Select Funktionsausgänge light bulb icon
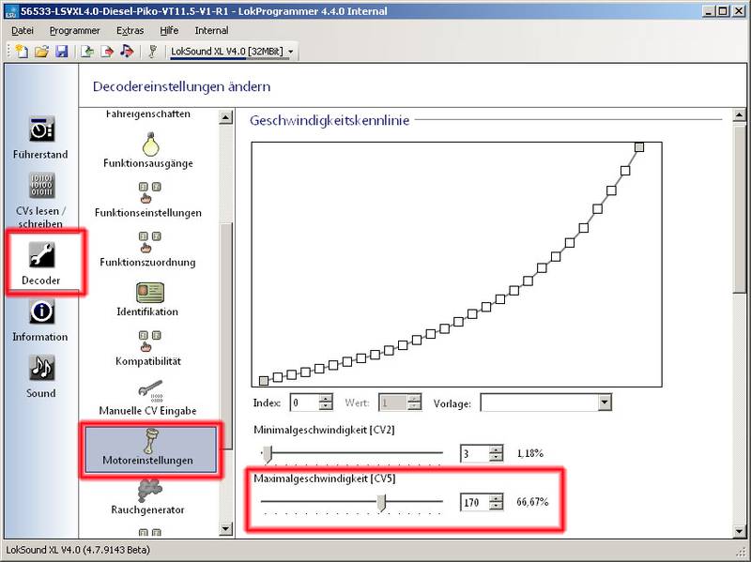 (x=150, y=144)
